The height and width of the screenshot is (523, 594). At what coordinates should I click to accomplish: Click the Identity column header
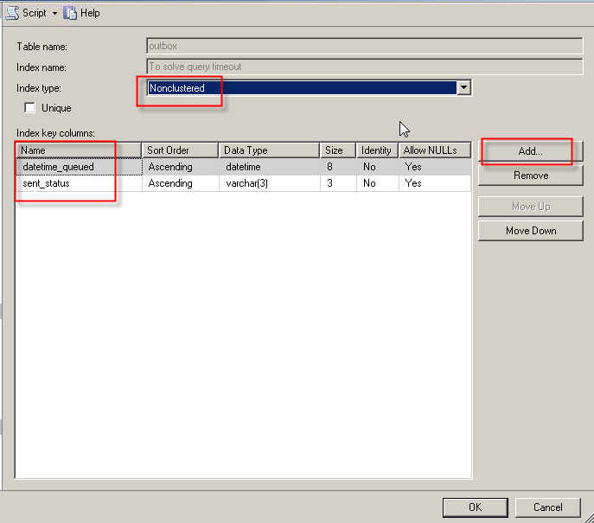tap(377, 150)
